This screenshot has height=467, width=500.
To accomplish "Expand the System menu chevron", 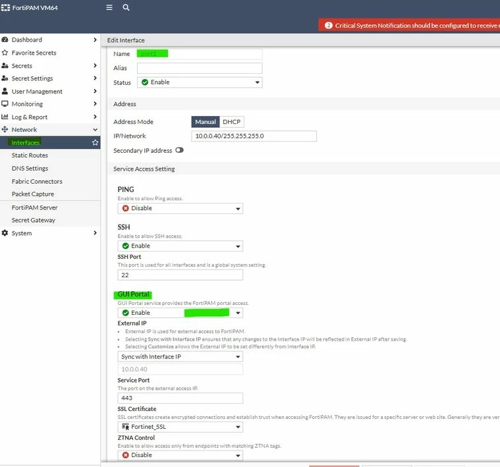I will click(x=95, y=233).
